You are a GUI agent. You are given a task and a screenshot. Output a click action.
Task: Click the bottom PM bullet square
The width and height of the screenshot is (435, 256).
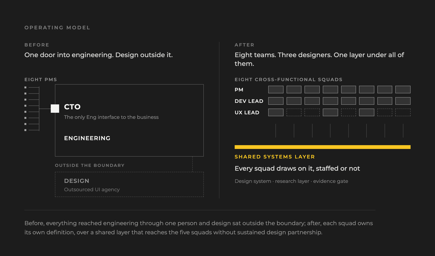26,130
